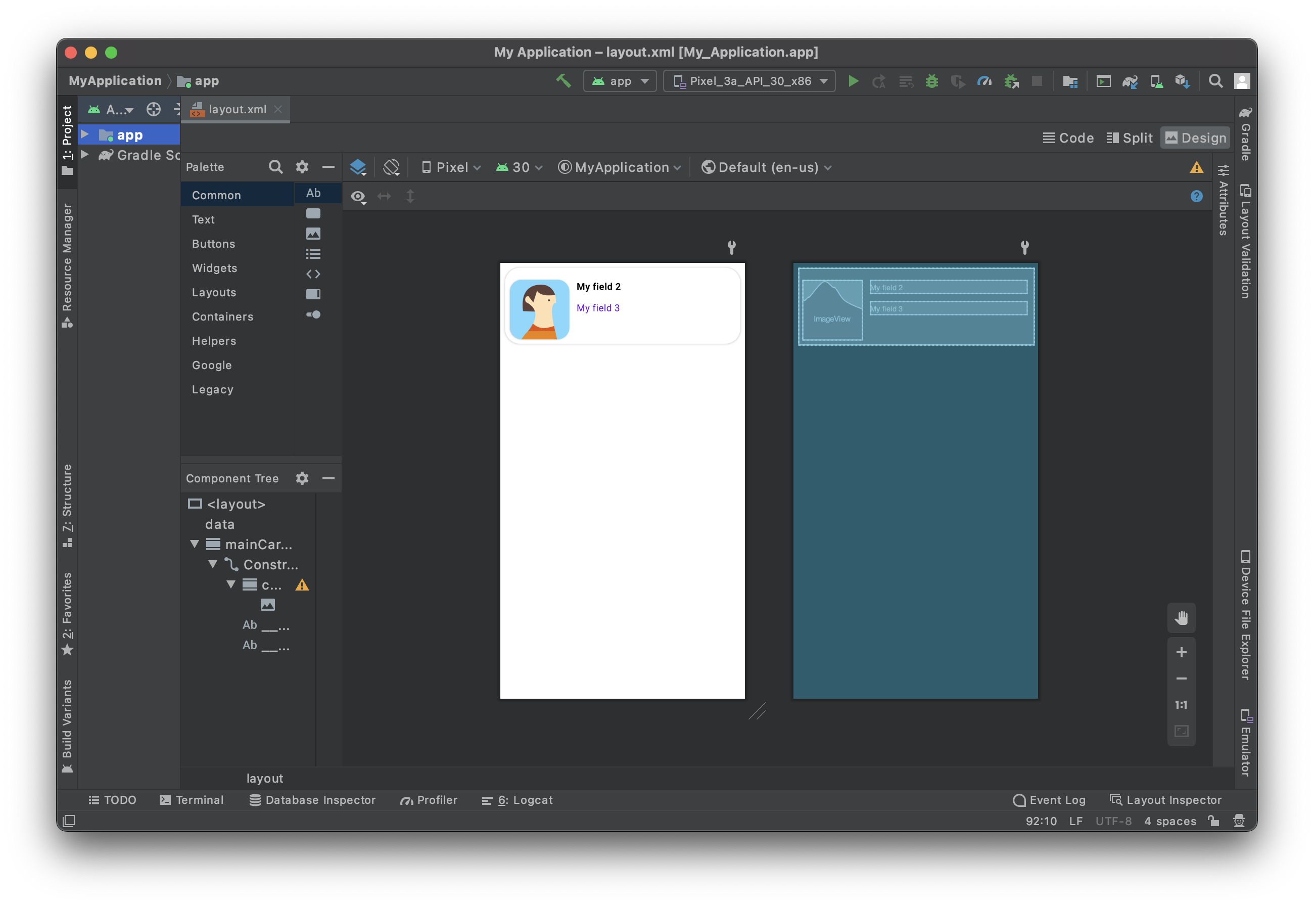This screenshot has height=906, width=1314.
Task: Select the Pan hand tool
Action: tap(1181, 618)
